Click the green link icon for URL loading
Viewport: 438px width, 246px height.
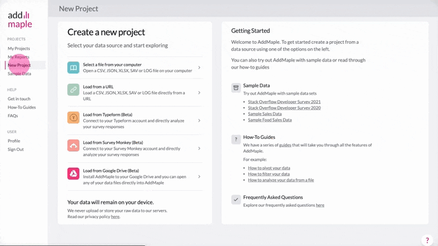click(73, 90)
